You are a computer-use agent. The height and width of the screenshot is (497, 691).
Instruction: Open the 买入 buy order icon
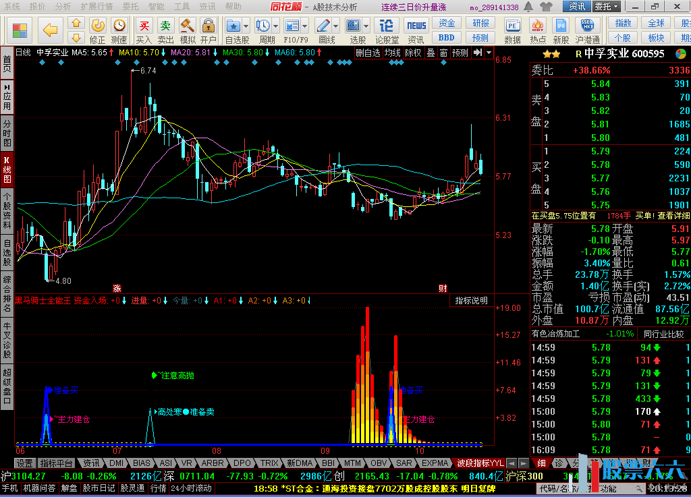tap(144, 30)
